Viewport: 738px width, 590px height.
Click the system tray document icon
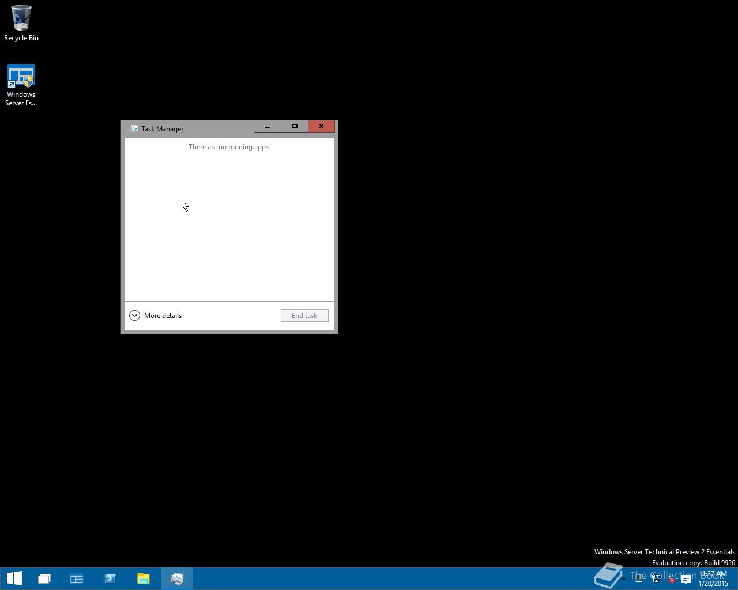point(639,579)
